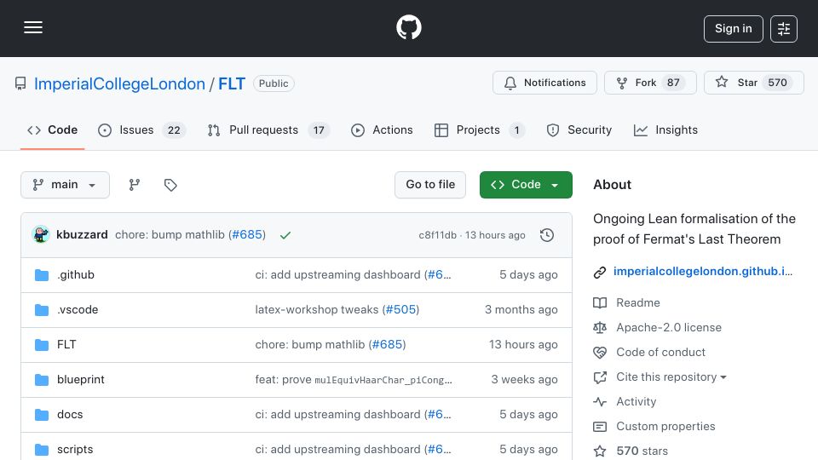Open the .github folder
The image size is (818, 460).
coord(76,275)
